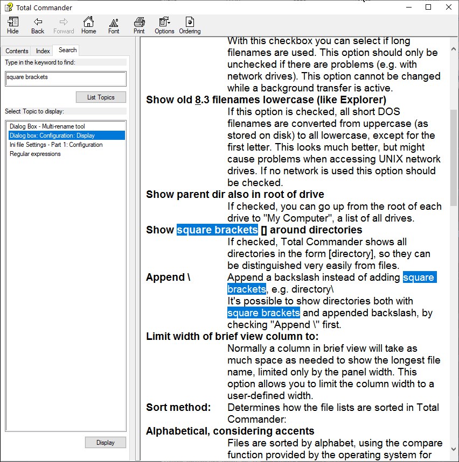Open the Home page icon

point(88,25)
